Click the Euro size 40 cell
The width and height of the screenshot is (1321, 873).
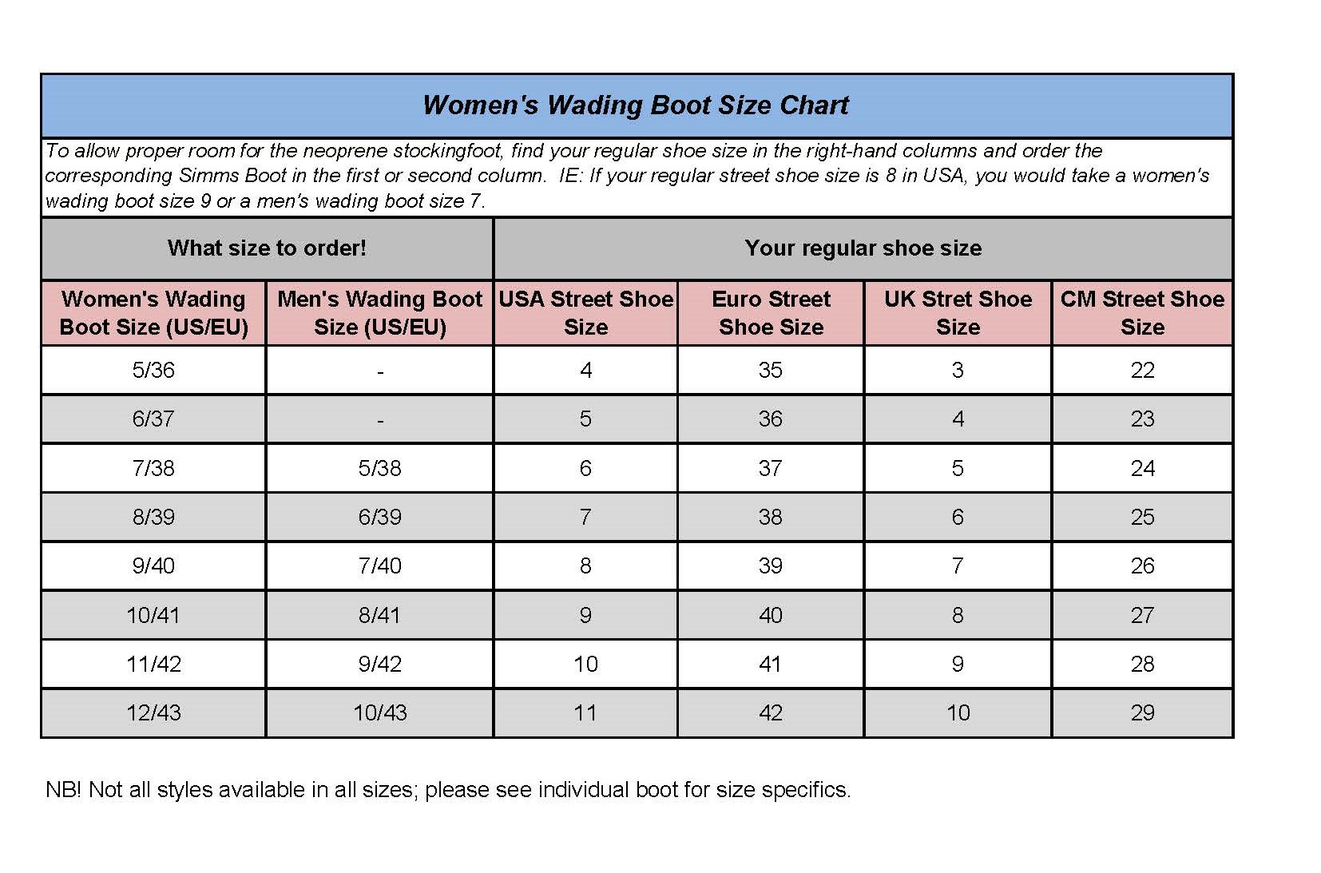pos(771,615)
